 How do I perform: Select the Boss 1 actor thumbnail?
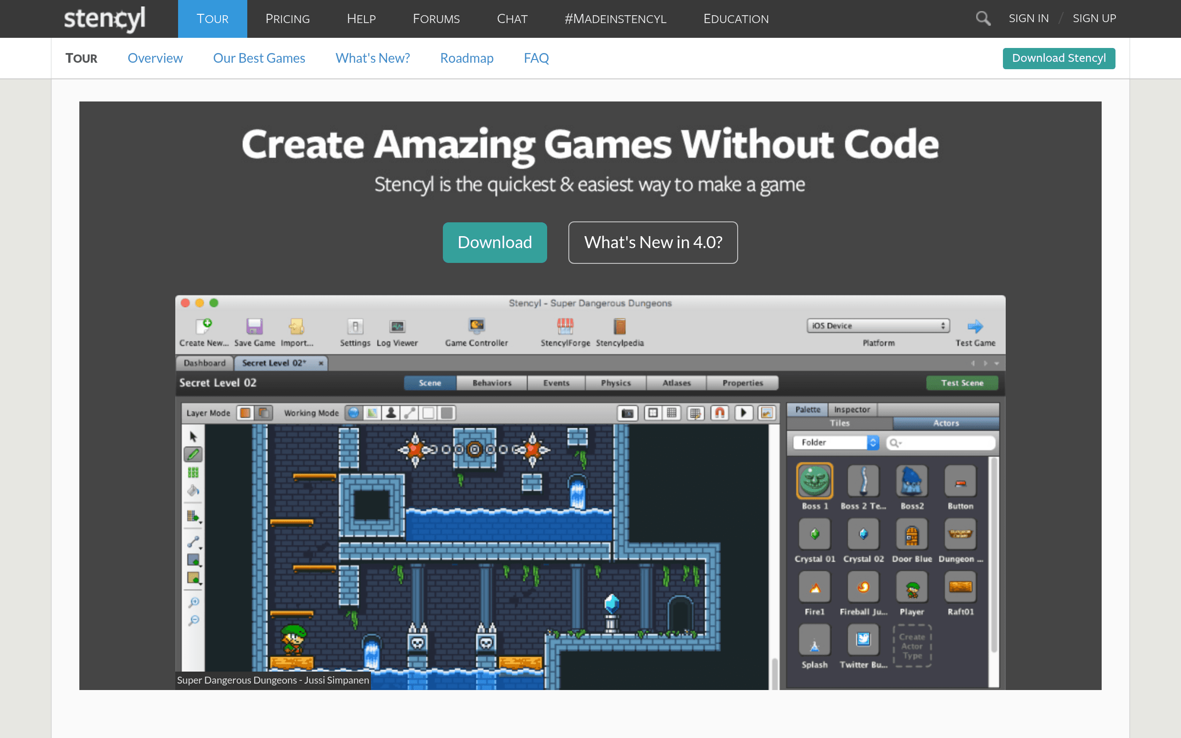(x=815, y=480)
